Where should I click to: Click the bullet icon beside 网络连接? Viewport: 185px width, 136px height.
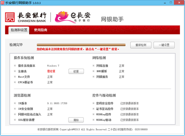pyautogui.click(x=93, y=66)
